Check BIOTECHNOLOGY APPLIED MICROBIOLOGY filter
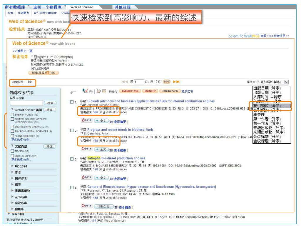Image resolution: width=301 pixels, height=226 pixels. [x=12, y=119]
